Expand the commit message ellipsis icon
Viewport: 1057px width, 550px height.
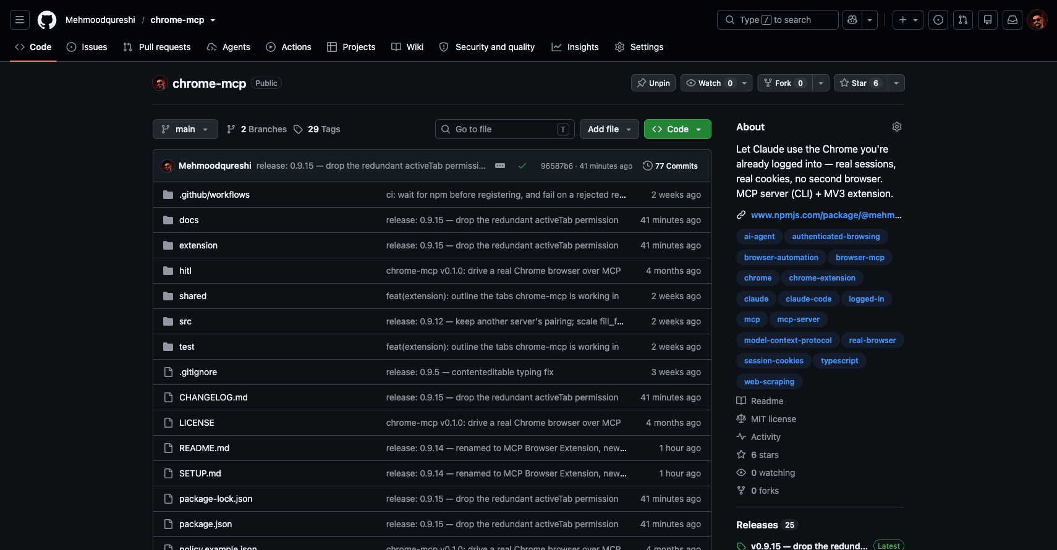500,166
